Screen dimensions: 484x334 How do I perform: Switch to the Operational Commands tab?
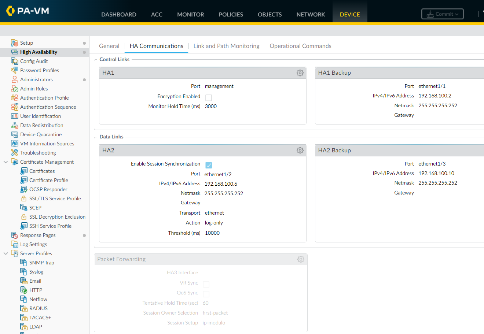click(x=300, y=46)
